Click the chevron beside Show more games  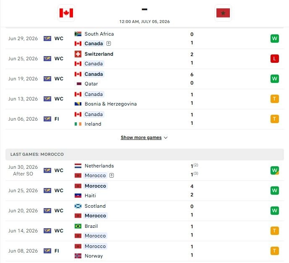click(x=166, y=138)
